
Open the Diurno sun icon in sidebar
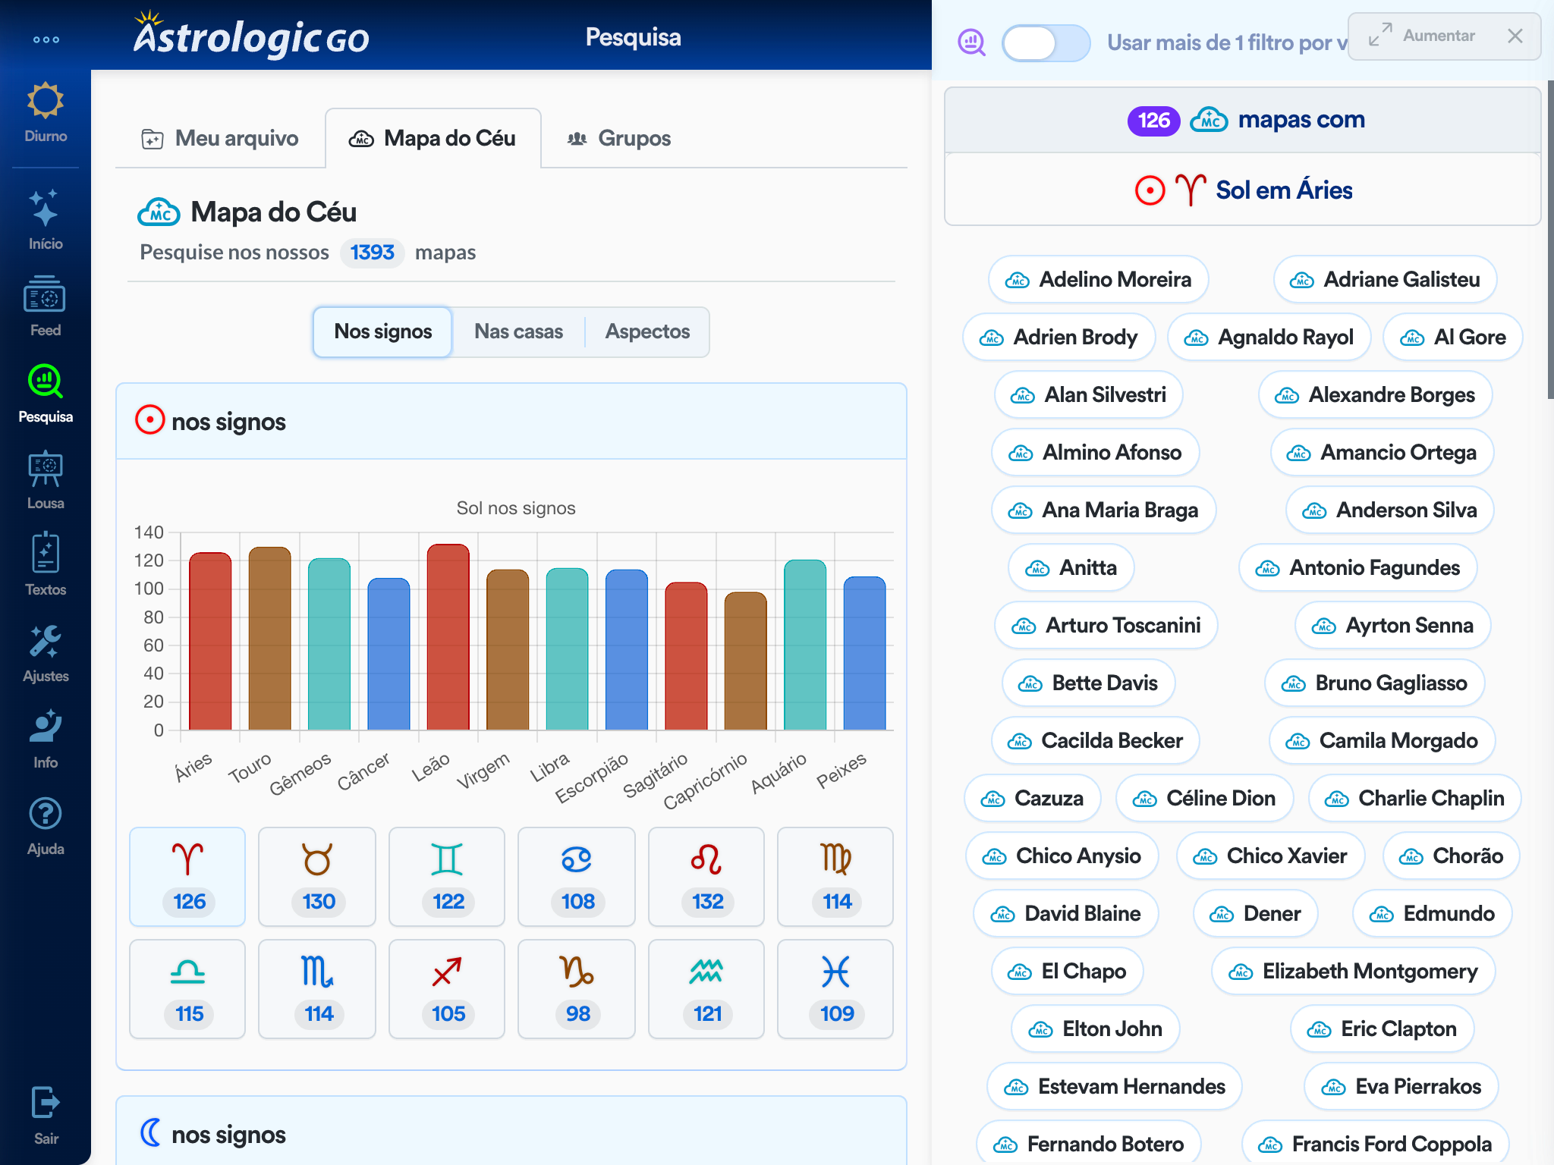tap(46, 111)
